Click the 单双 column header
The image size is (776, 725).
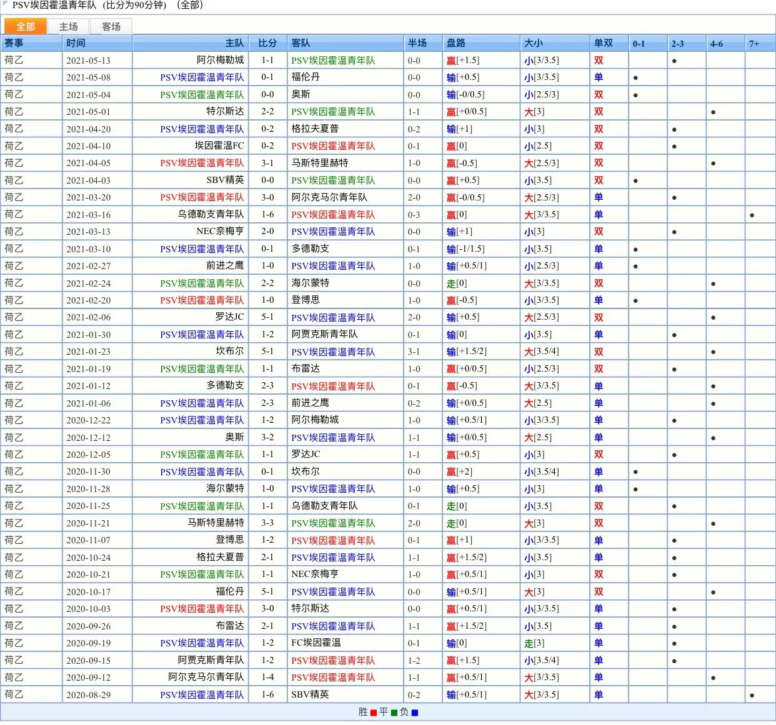pyautogui.click(x=603, y=43)
